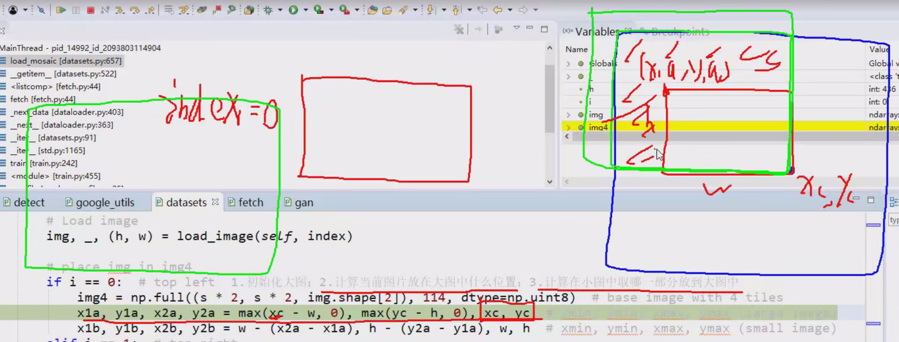Click the Resume debug button
899x342 pixels.
(61, 10)
